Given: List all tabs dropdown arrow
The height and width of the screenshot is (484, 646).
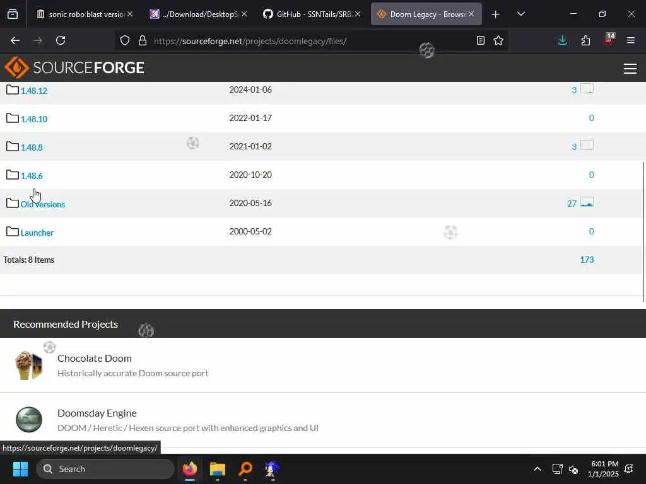Looking at the screenshot, I should [x=520, y=14].
